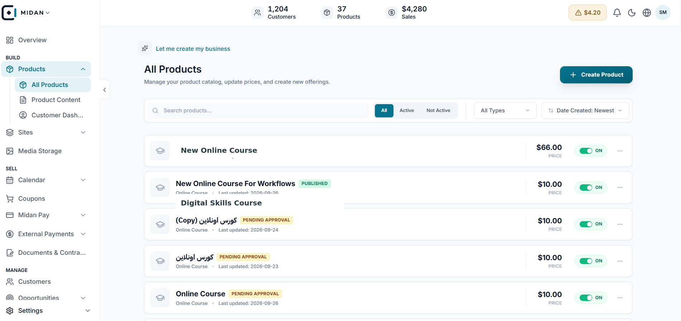Open the Date Created: Newest sort dropdown
Viewport: 681px width, 321px height.
click(x=585, y=111)
